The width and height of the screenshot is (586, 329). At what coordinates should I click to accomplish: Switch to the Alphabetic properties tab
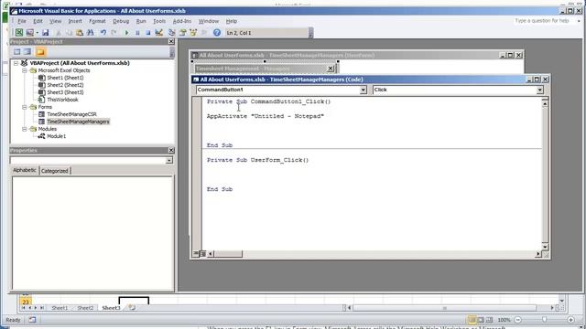click(x=25, y=170)
